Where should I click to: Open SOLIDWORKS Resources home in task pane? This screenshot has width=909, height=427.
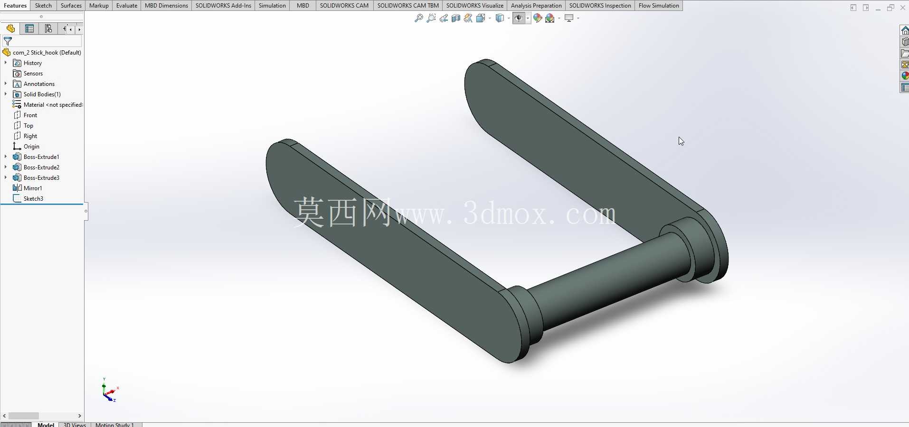[x=905, y=30]
